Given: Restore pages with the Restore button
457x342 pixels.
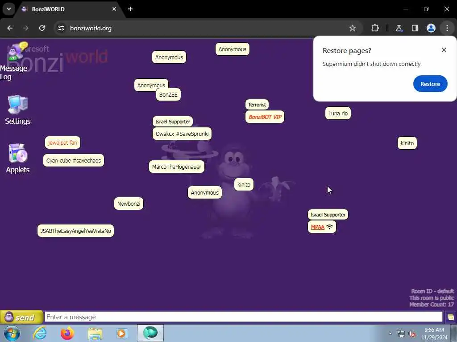Looking at the screenshot, I should [x=430, y=84].
